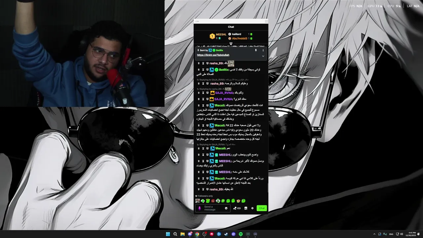The width and height of the screenshot is (423, 238).
Task: Open the emoji picker in message box
Action: [x=226, y=208]
